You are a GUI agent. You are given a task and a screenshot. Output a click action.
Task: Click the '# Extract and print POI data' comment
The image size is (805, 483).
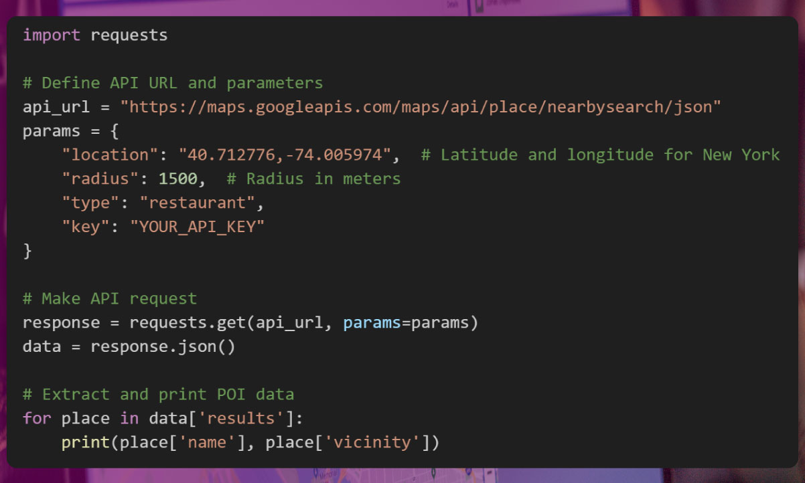[158, 395]
